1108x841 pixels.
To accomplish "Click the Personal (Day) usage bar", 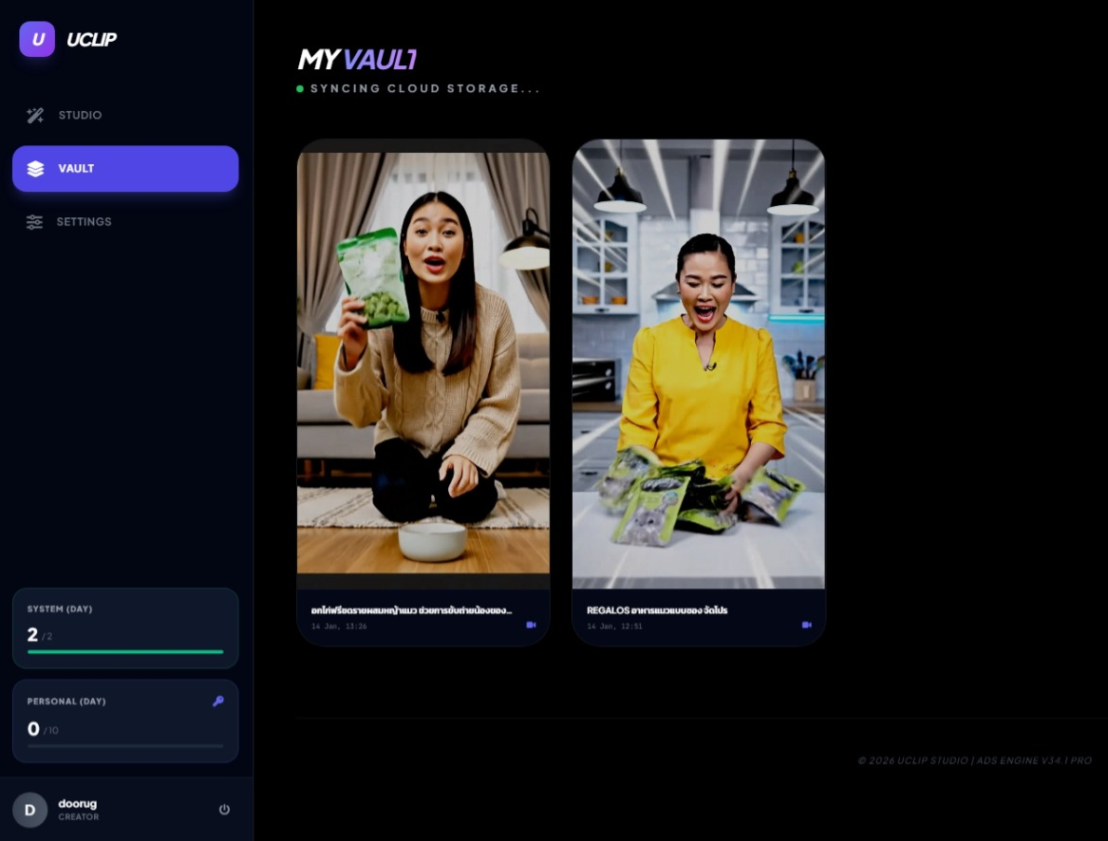I will click(x=125, y=746).
